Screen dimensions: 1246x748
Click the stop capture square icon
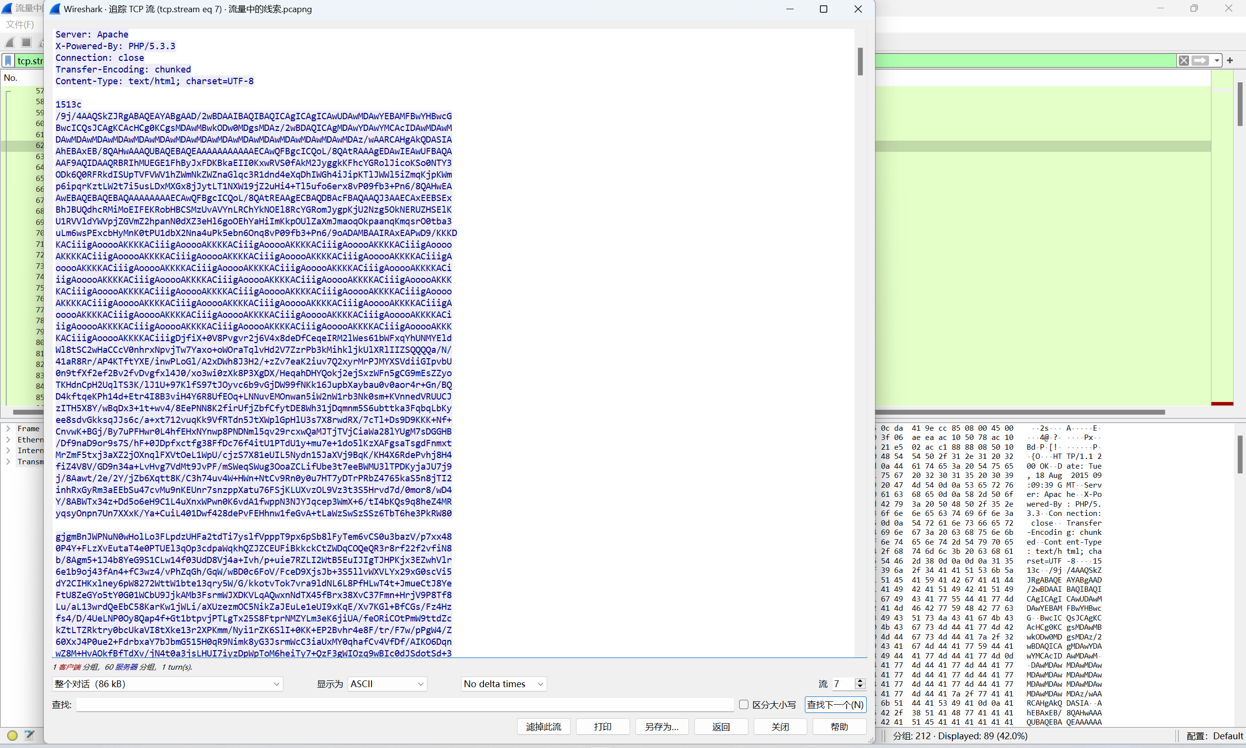point(26,42)
